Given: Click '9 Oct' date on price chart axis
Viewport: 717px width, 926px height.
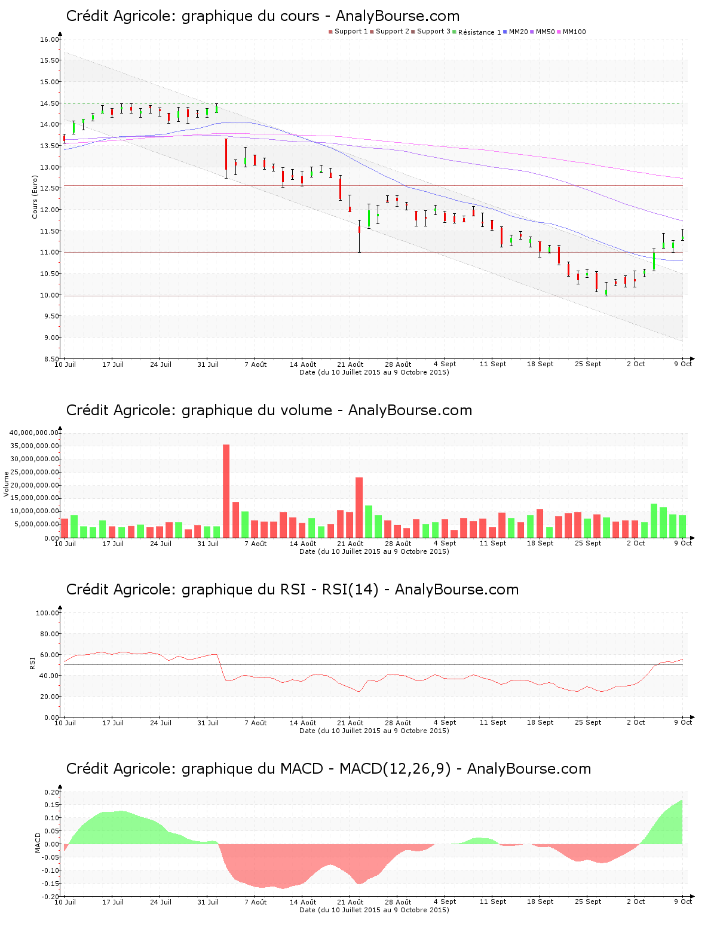Looking at the screenshot, I should pyautogui.click(x=683, y=364).
